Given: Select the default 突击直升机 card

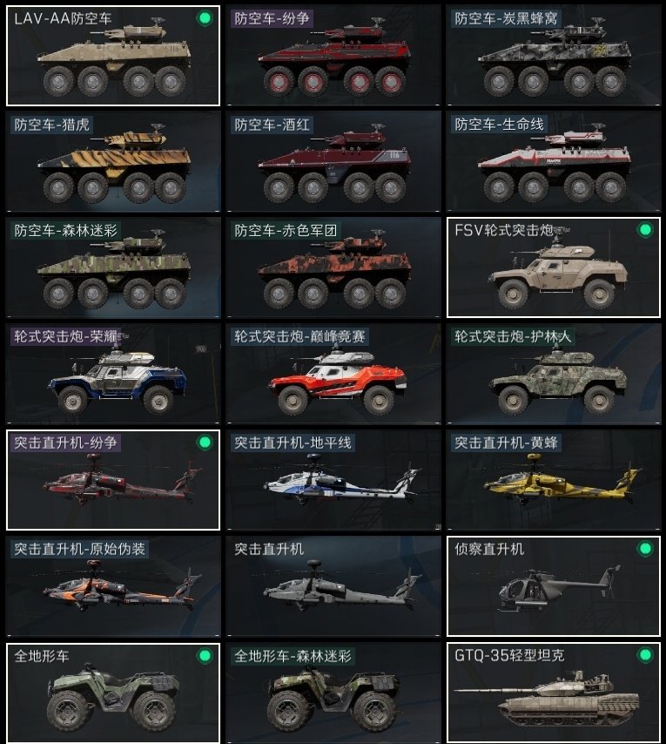Looking at the screenshot, I should tap(333, 586).
